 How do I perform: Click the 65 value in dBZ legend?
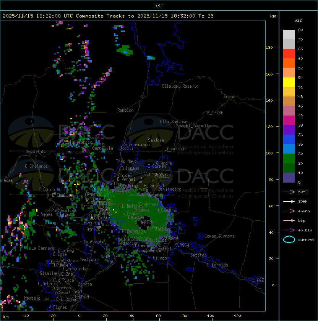tap(300, 49)
